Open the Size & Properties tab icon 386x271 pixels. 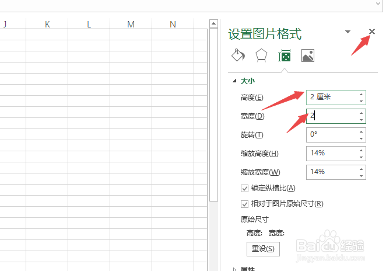coord(285,55)
